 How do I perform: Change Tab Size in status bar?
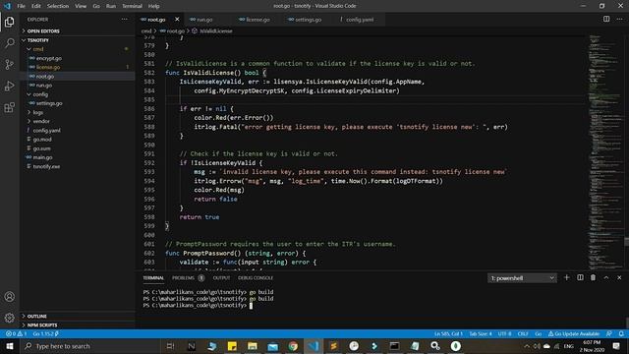coord(481,333)
